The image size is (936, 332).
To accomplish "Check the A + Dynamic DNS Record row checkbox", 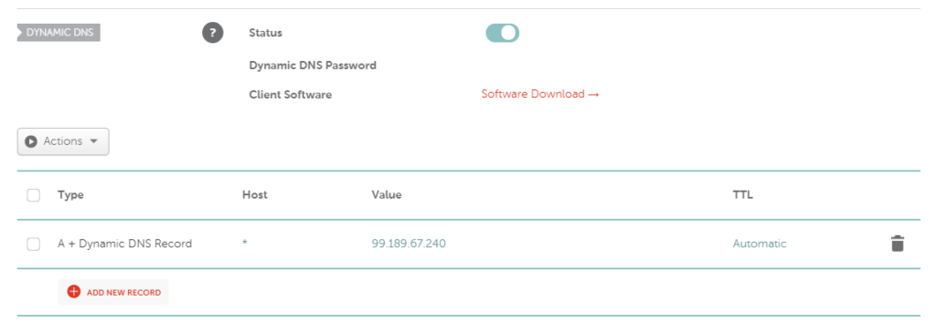I will pyautogui.click(x=34, y=244).
